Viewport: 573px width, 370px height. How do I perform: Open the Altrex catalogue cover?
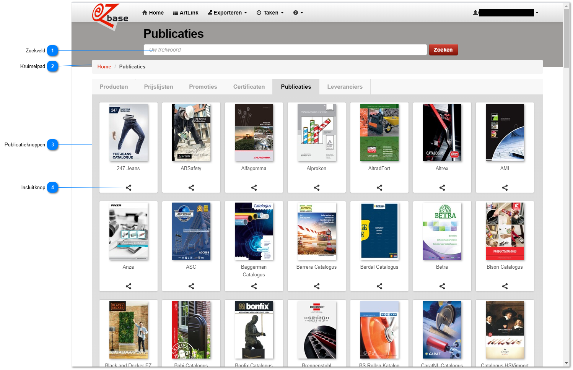point(442,133)
